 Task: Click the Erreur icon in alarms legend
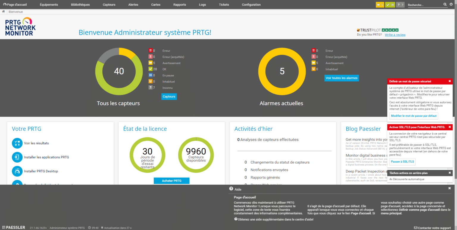click(x=313, y=50)
